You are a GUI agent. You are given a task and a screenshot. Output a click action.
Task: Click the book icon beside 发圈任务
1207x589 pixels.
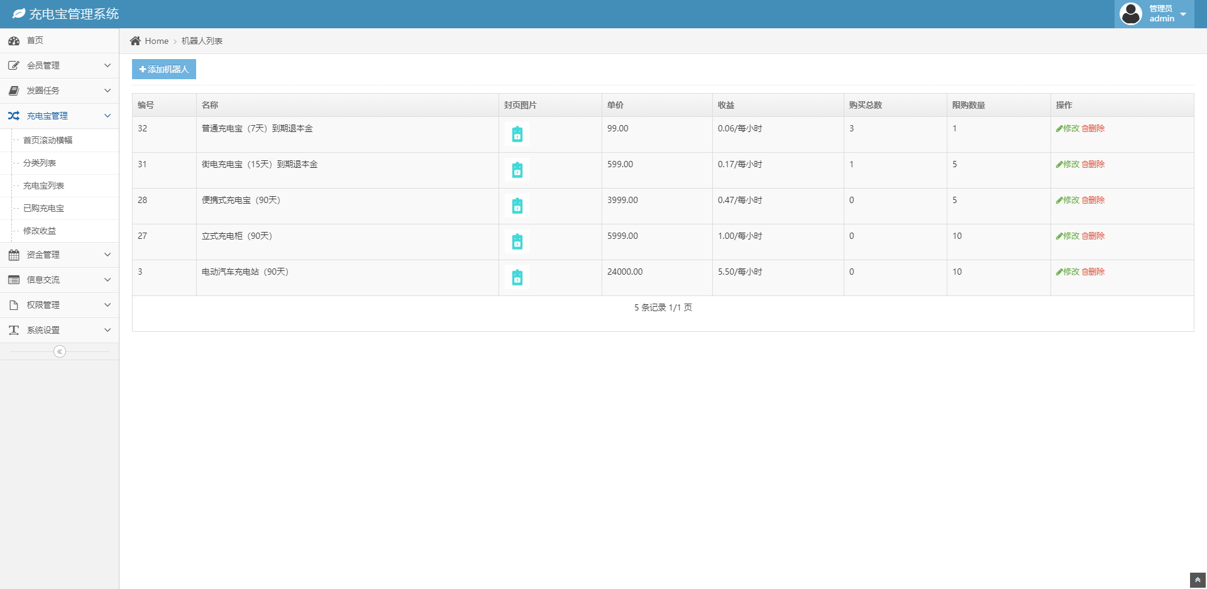click(x=14, y=91)
